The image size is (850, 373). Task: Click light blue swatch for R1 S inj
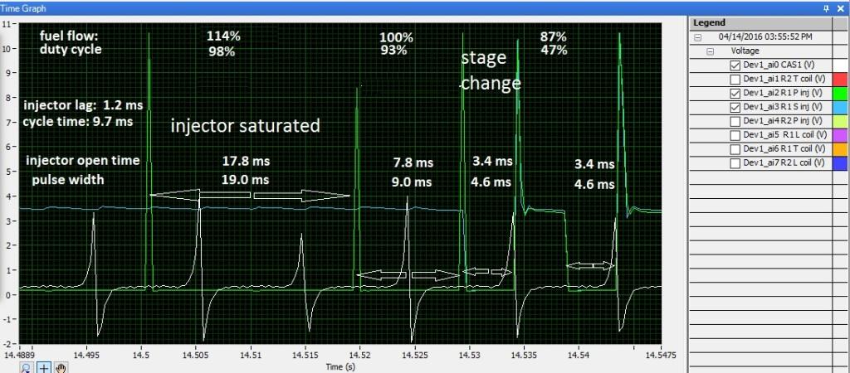[x=840, y=106]
